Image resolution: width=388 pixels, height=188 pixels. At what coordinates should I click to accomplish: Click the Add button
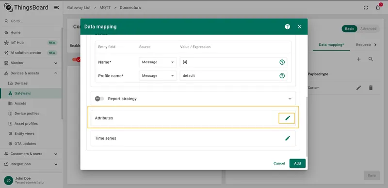pyautogui.click(x=297, y=163)
